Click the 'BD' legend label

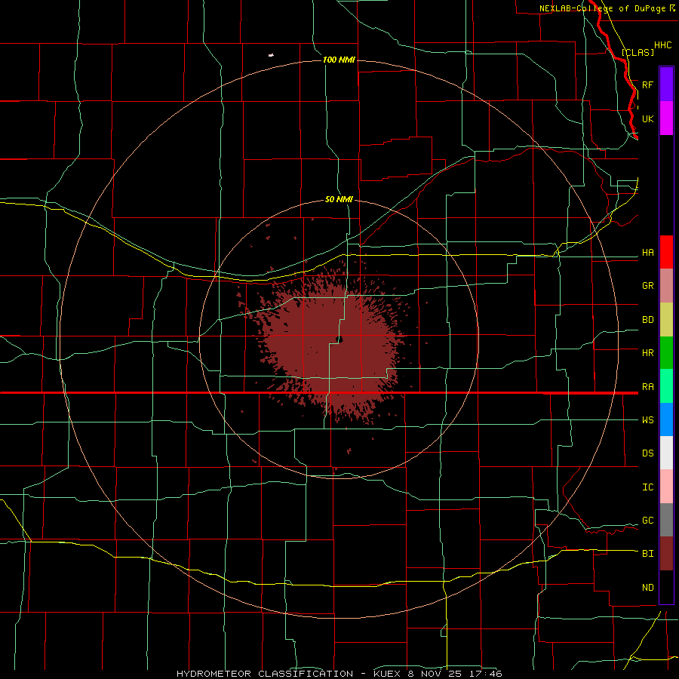647,320
